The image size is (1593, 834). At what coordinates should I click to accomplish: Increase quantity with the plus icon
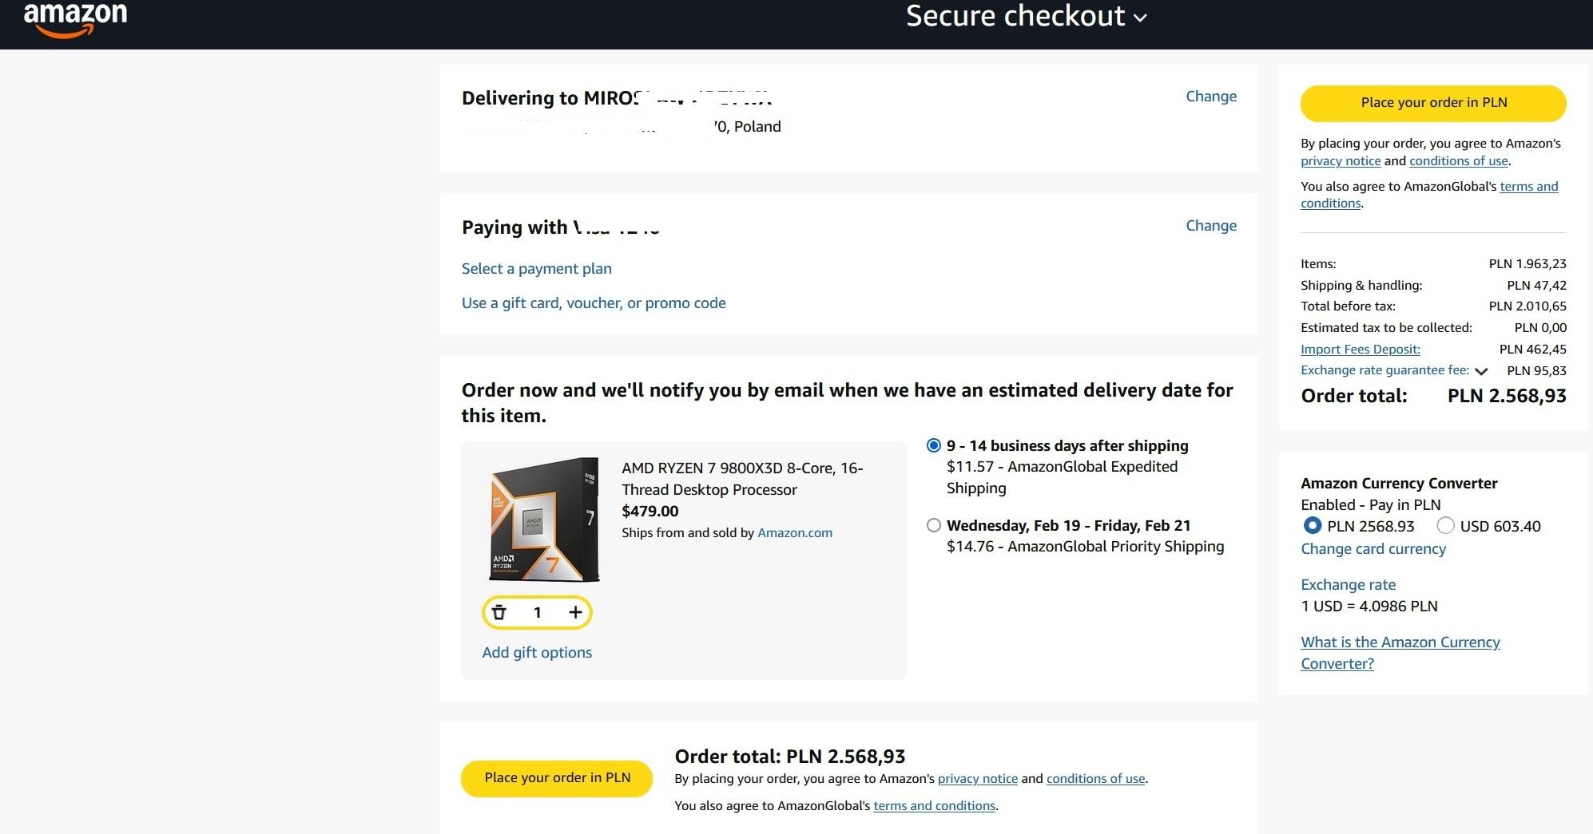pyautogui.click(x=575, y=612)
